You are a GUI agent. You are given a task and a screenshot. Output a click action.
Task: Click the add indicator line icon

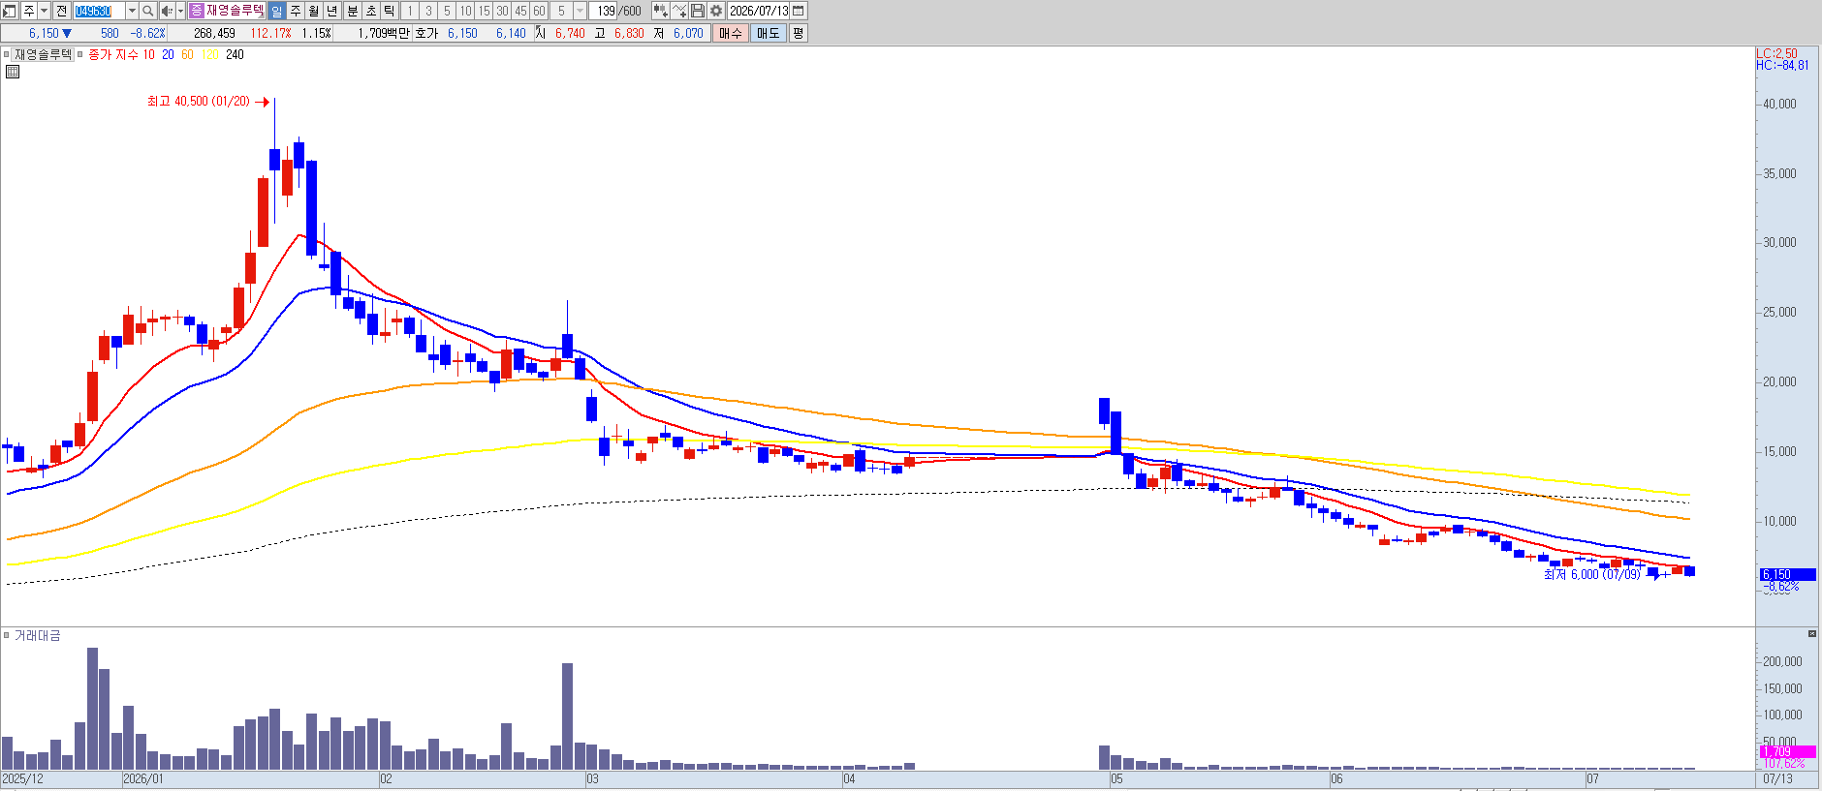click(680, 11)
